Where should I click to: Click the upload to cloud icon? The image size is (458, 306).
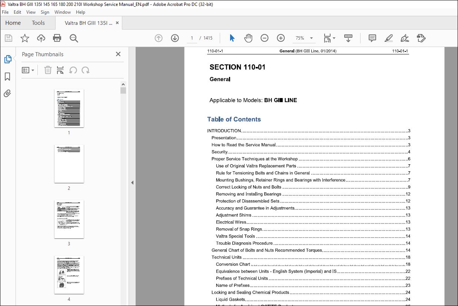click(x=41, y=38)
